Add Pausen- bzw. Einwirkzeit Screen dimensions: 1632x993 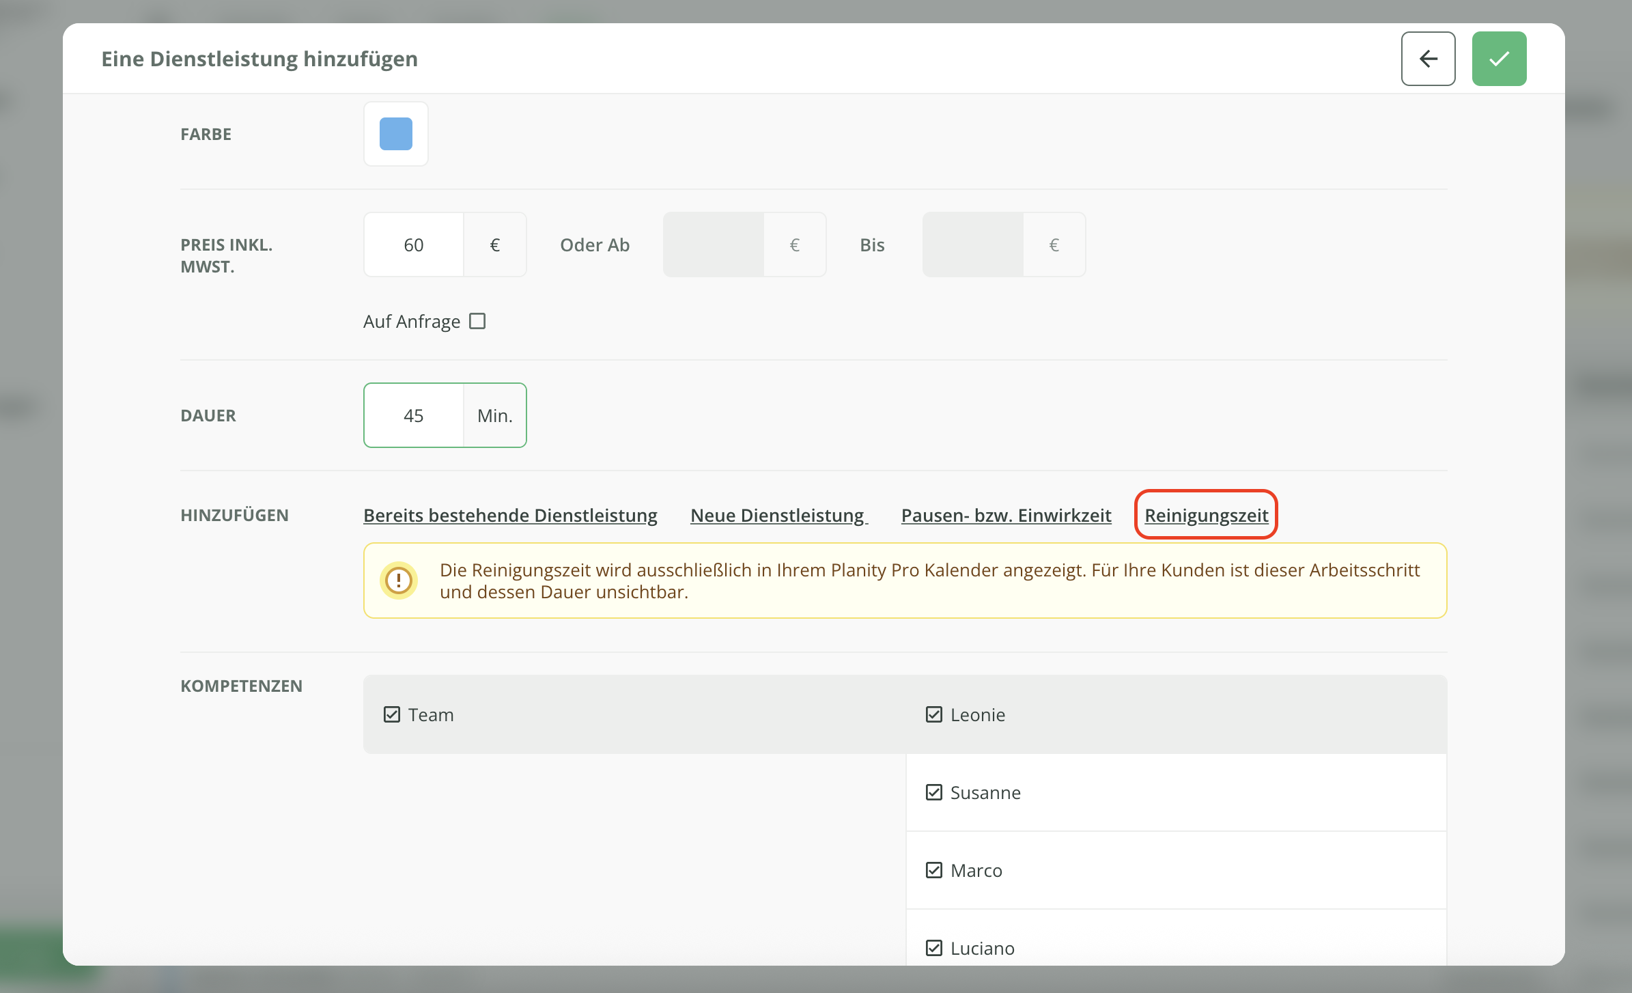click(x=1006, y=515)
